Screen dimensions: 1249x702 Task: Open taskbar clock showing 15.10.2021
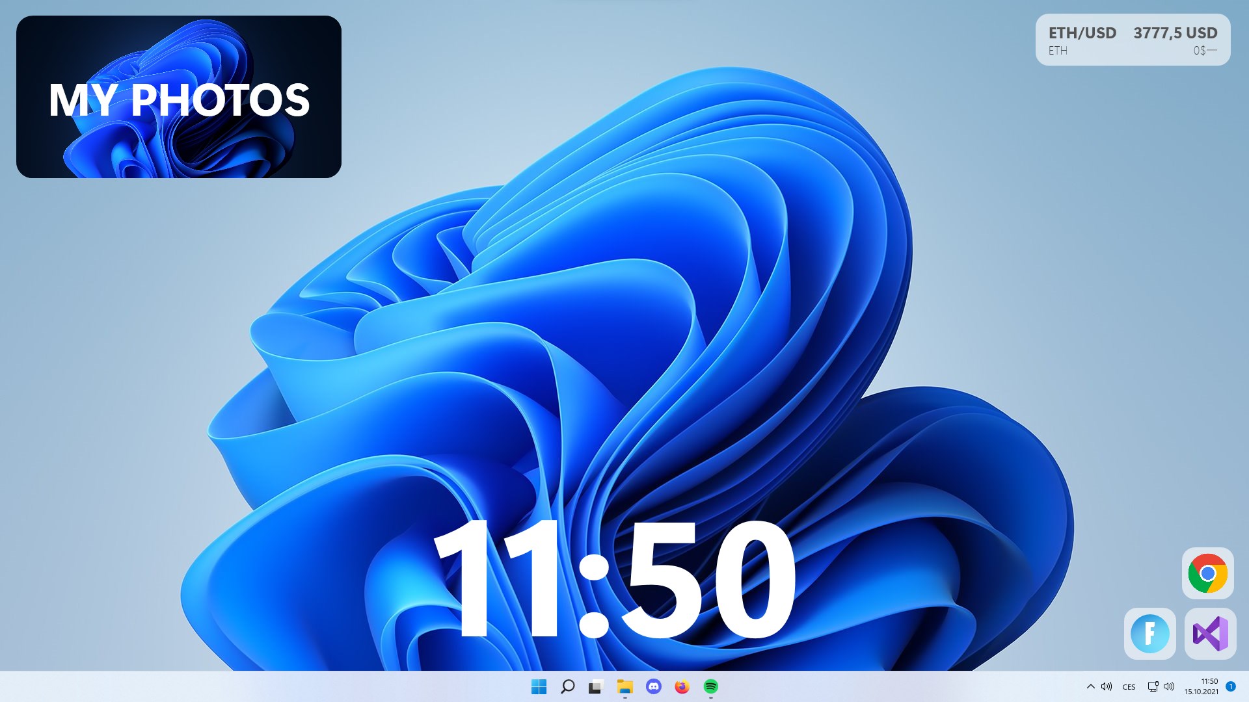pyautogui.click(x=1202, y=686)
